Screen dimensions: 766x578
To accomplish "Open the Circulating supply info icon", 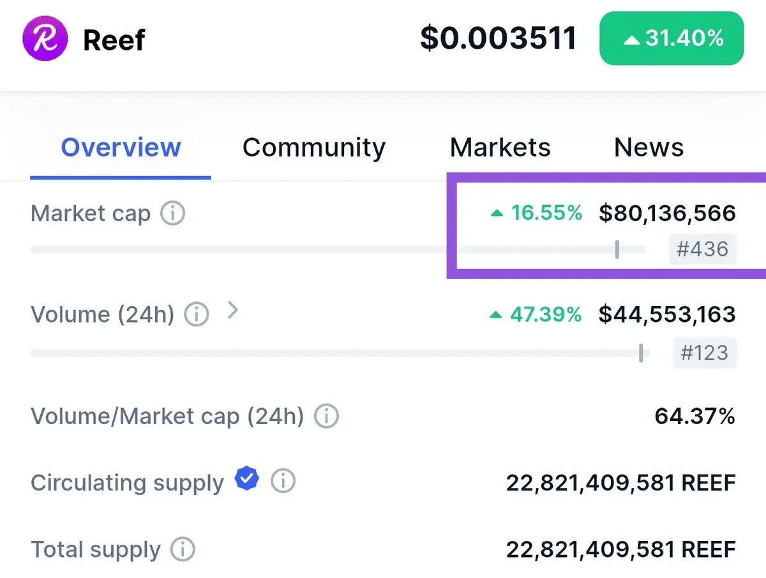I will click(283, 481).
